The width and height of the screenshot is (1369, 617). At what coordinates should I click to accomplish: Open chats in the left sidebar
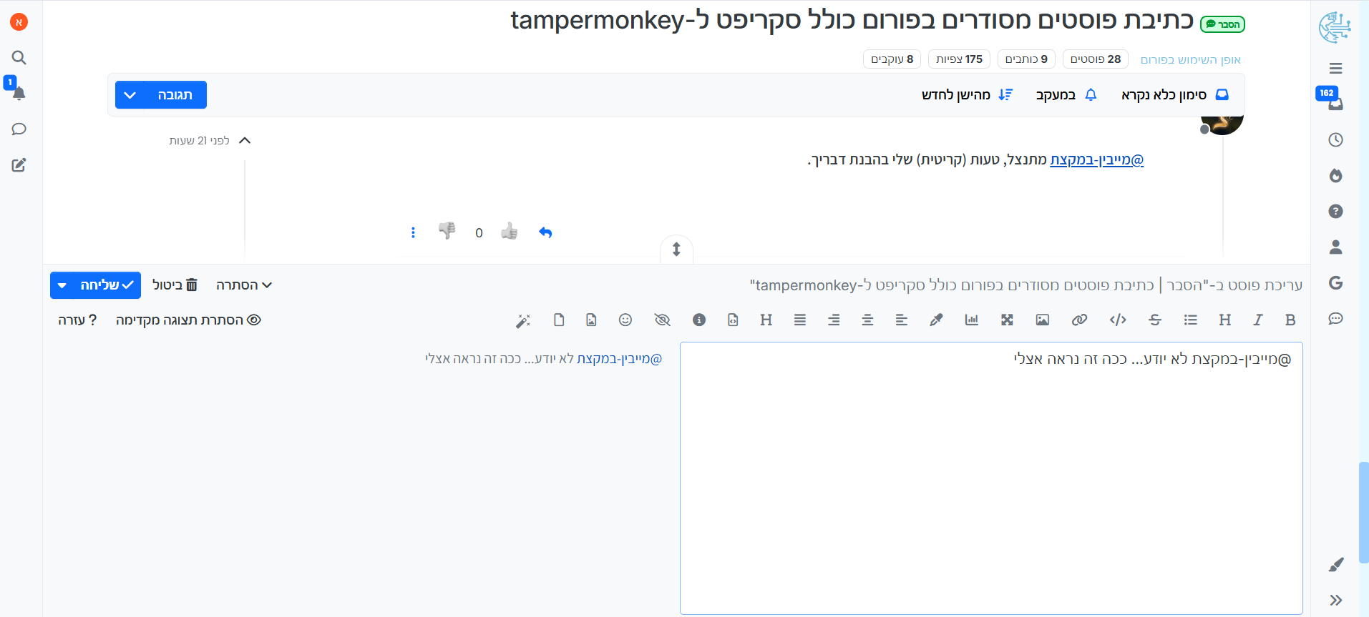coord(19,129)
